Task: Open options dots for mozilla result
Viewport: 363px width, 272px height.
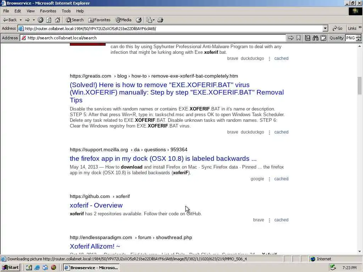Action: [x=269, y=179]
